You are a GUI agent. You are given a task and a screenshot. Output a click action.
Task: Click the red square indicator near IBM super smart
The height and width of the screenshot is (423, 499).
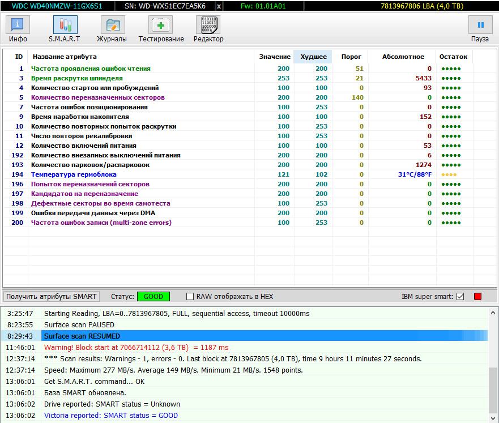pos(477,296)
